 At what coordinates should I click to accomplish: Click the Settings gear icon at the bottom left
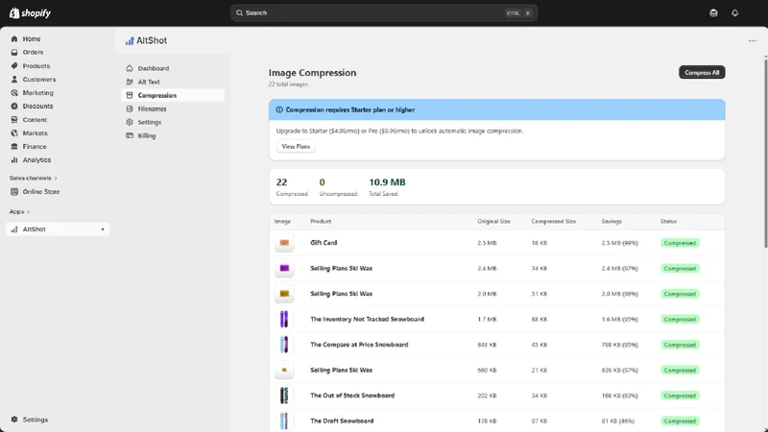click(14, 420)
